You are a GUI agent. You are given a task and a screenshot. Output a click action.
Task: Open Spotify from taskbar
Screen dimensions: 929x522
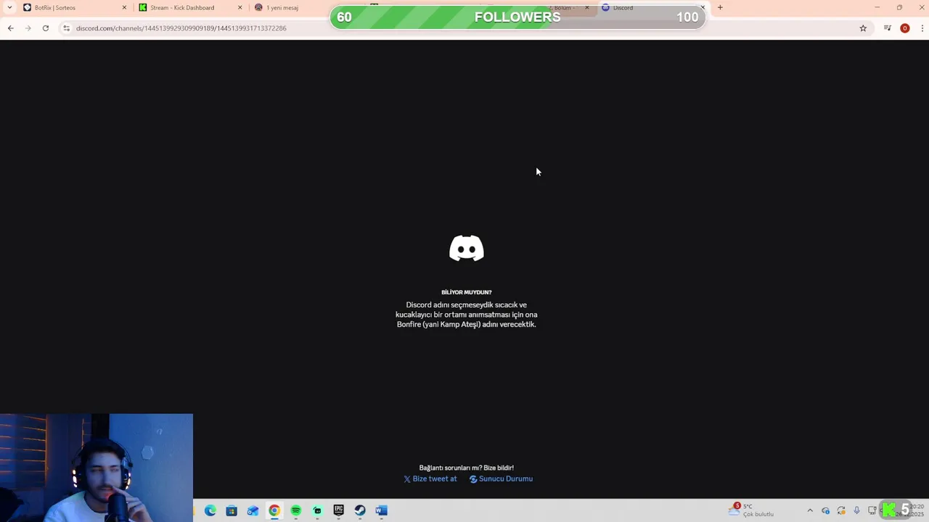(296, 510)
